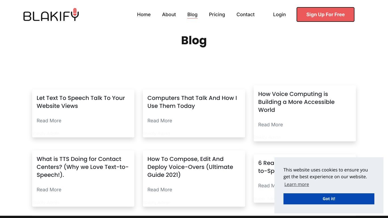Dismiss cookie banner with Got it!
This screenshot has width=388, height=218.
tap(329, 199)
